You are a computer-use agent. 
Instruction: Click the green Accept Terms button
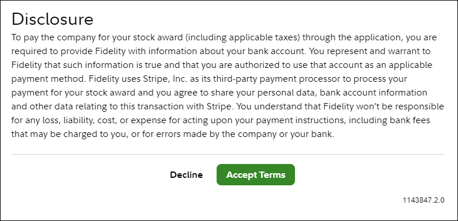(x=256, y=174)
